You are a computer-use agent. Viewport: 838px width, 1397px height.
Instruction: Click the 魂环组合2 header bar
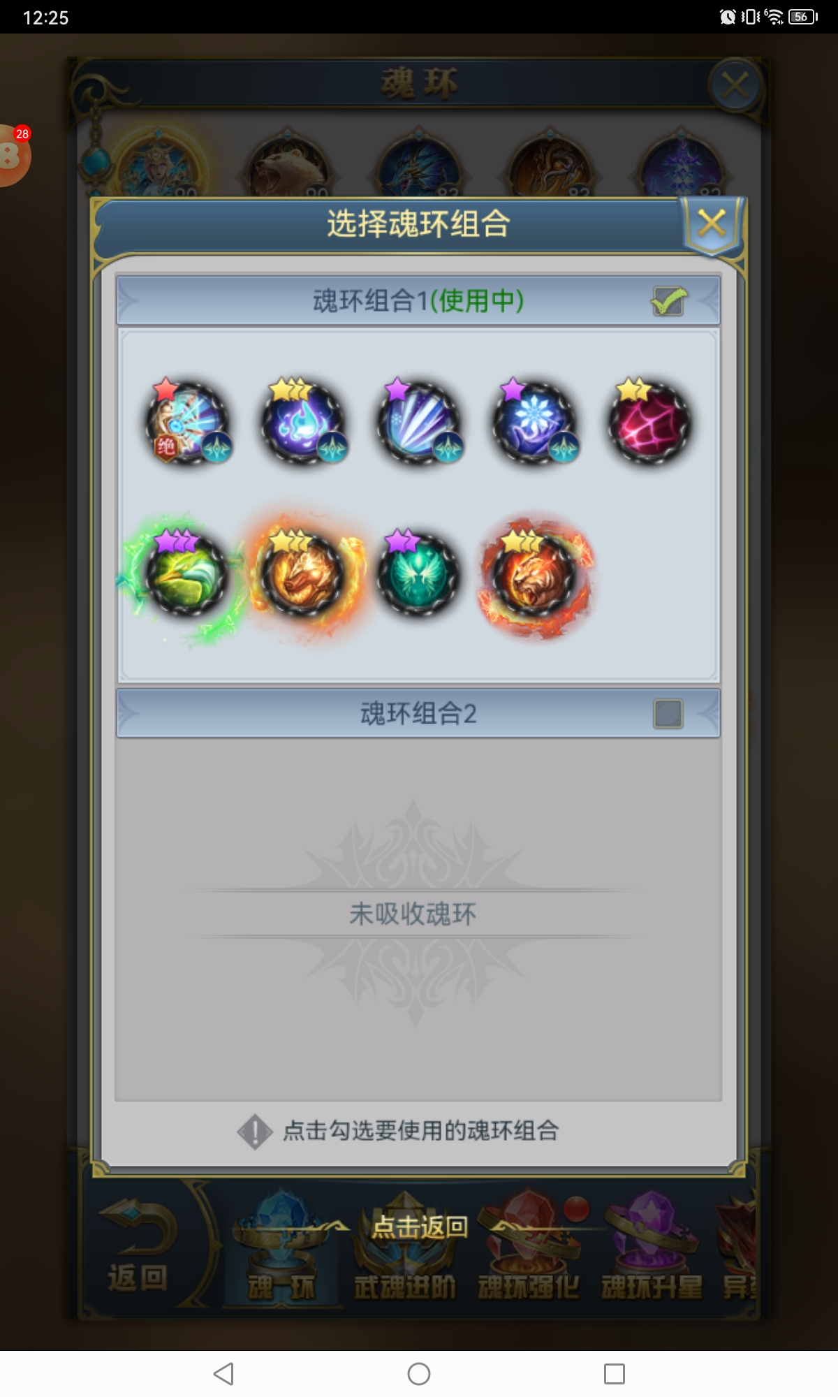pyautogui.click(x=418, y=713)
